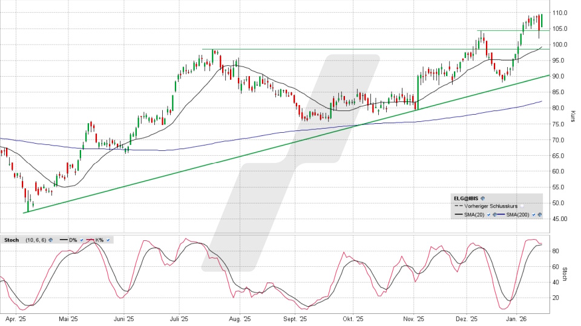Click the red K% line sample in legend
Viewport: 581px width, 326px height.
[91, 240]
